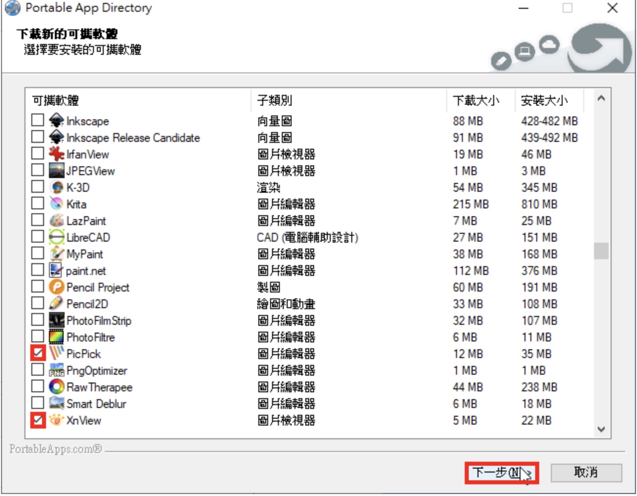The image size is (637, 496).
Task: Check the Inkscape checkbox
Action: point(38,120)
